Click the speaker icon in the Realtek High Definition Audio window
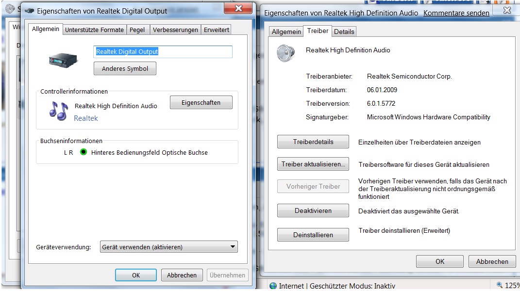 click(x=285, y=53)
